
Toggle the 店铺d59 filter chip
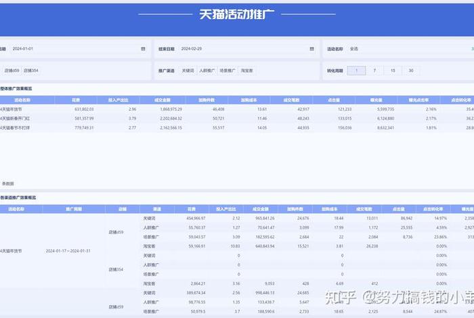point(12,70)
